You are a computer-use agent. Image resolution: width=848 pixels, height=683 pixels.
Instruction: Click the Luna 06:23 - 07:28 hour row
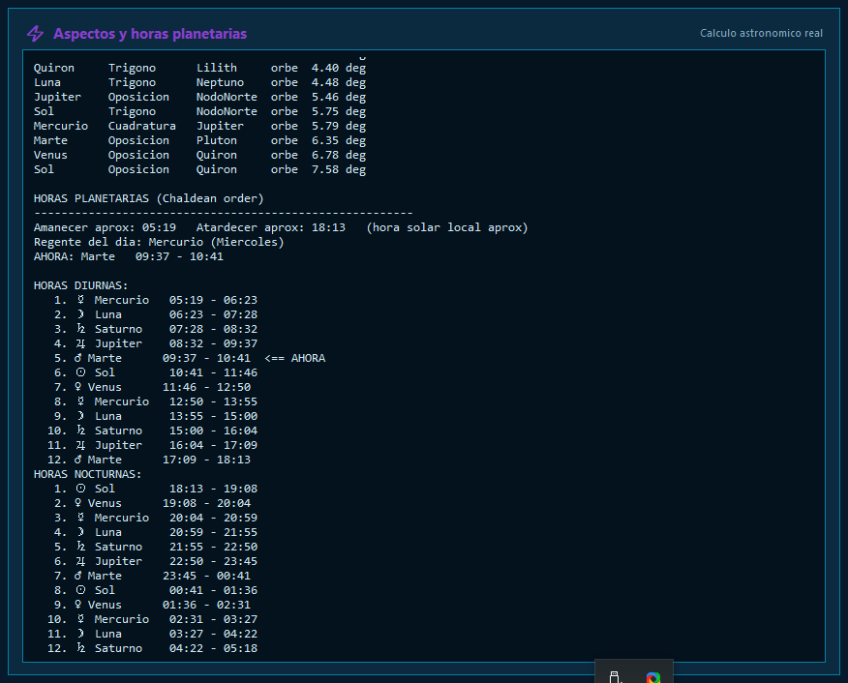pyautogui.click(x=156, y=315)
